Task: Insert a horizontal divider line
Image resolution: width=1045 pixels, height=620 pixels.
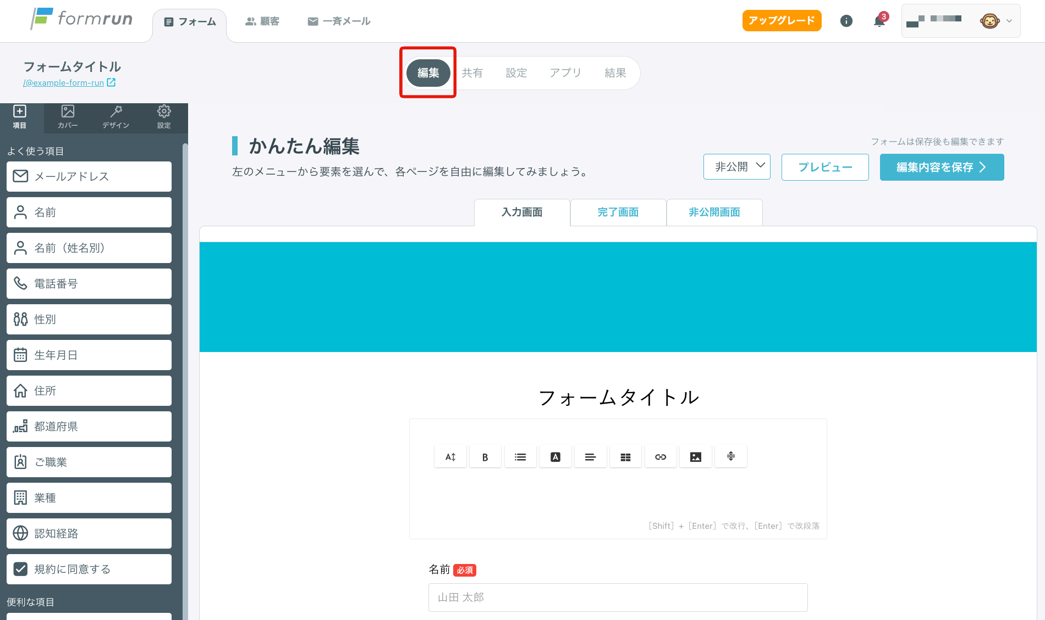Action: (x=731, y=457)
